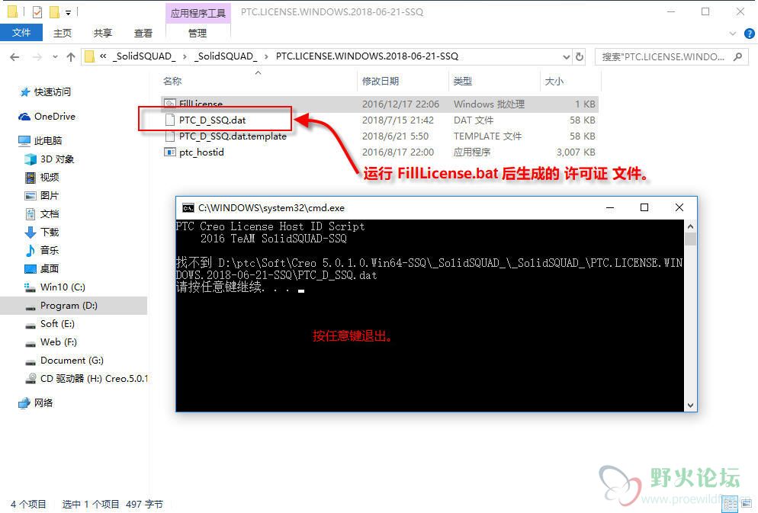Click the second _SolidSQUAD_ breadcrumb
The height and width of the screenshot is (513, 758).
pos(225,56)
